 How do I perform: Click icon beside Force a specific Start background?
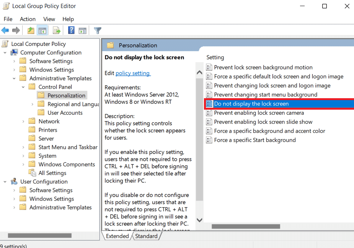click(x=209, y=140)
